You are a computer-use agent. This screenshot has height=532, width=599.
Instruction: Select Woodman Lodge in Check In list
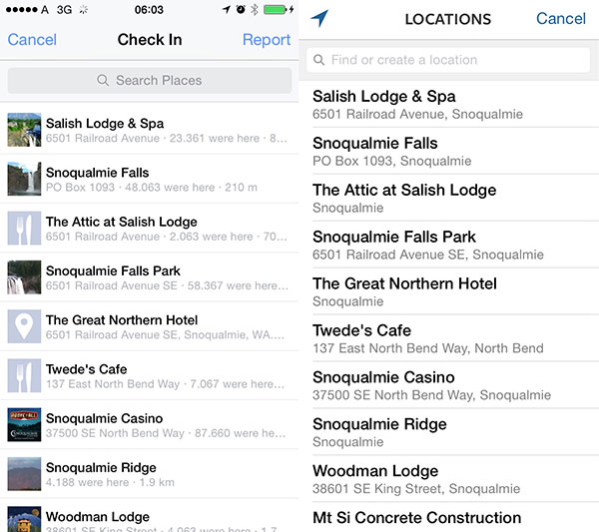click(149, 516)
